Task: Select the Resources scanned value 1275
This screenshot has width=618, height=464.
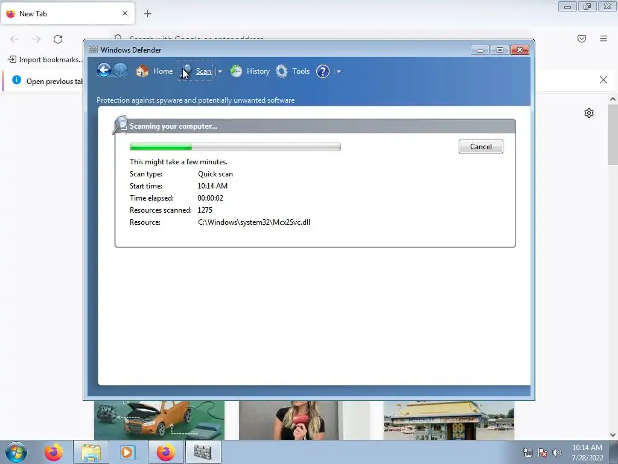Action: tap(205, 210)
